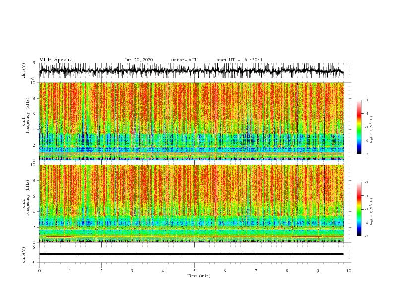Click time axis tick label "9"
Screen dimensions: 393x304
(318, 271)
